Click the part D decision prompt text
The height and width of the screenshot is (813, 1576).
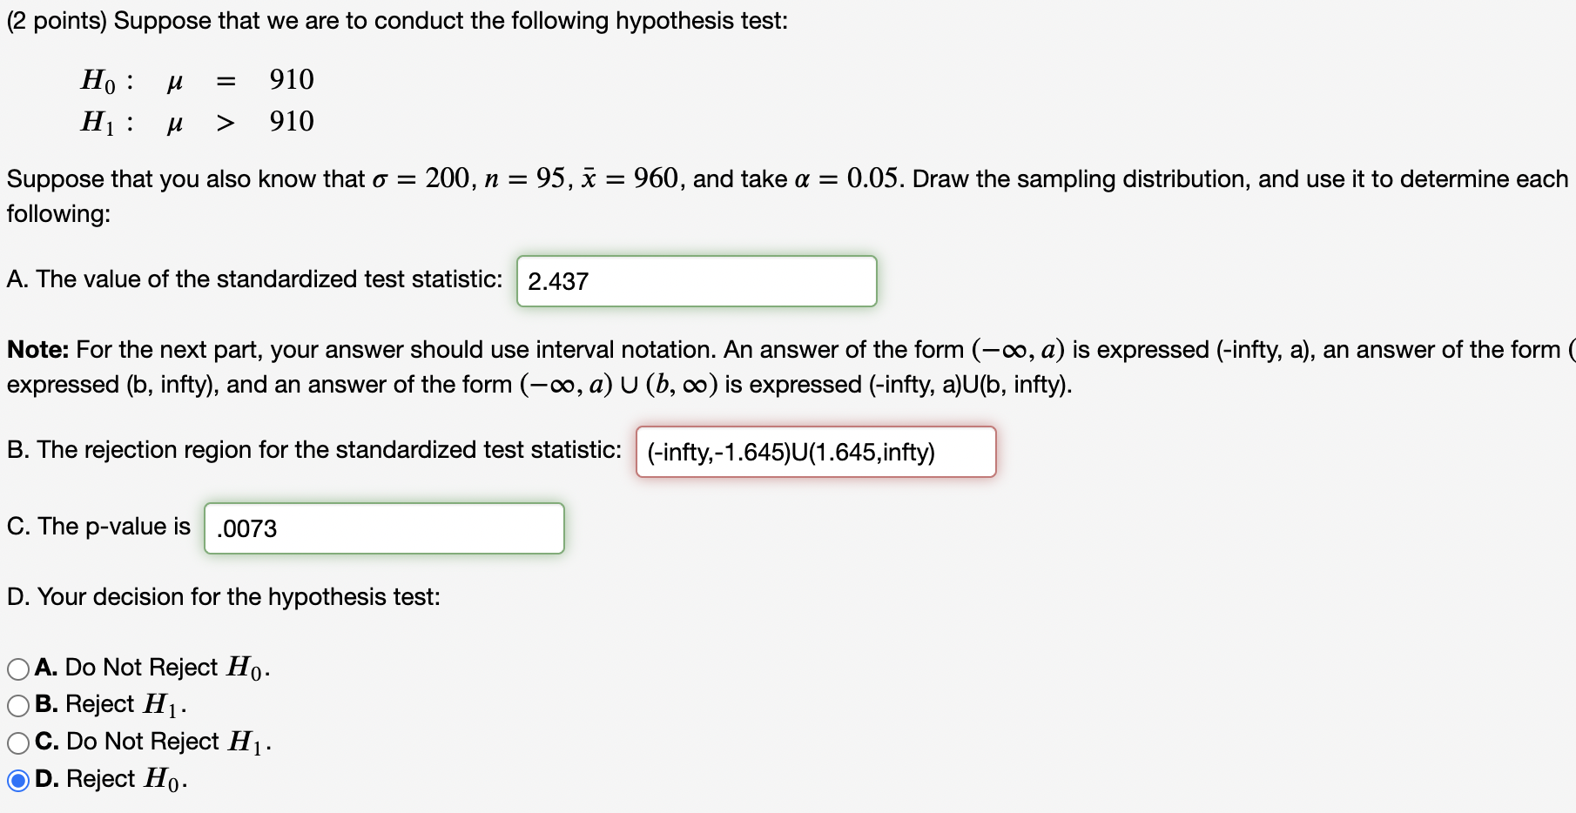(x=224, y=597)
